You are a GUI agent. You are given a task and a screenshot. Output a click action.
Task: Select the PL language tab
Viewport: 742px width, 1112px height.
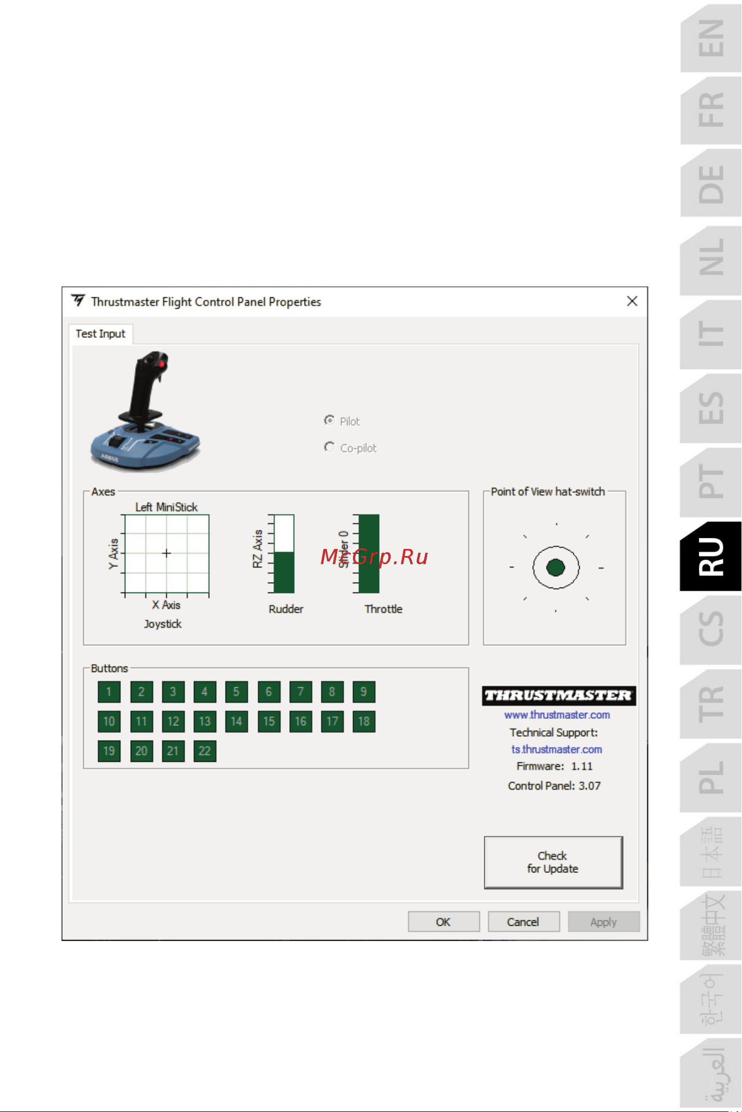[711, 777]
